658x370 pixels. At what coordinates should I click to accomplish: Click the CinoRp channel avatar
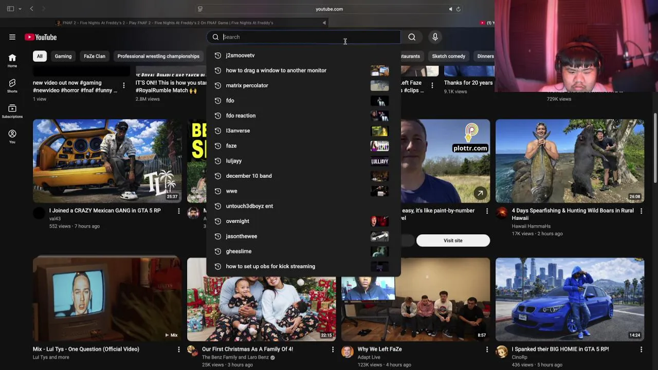tap(502, 351)
